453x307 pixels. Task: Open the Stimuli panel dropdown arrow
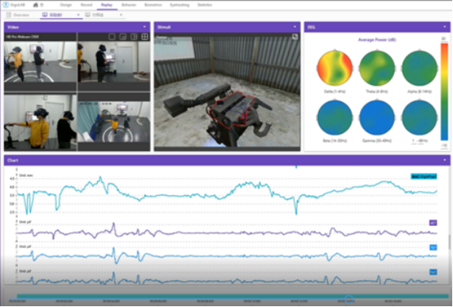point(294,27)
